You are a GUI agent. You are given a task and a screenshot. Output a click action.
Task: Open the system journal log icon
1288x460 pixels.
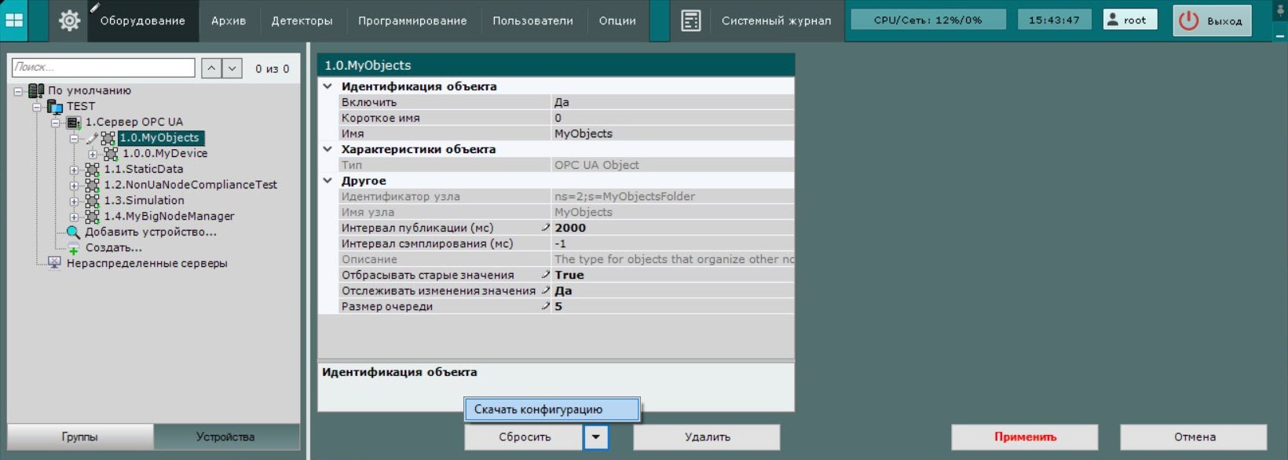click(690, 21)
